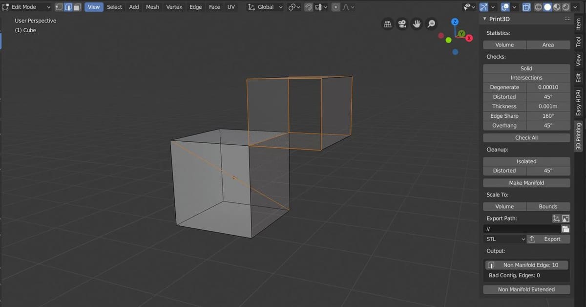Open snapping options dropdown
The height and width of the screenshot is (307, 586).
click(321, 7)
